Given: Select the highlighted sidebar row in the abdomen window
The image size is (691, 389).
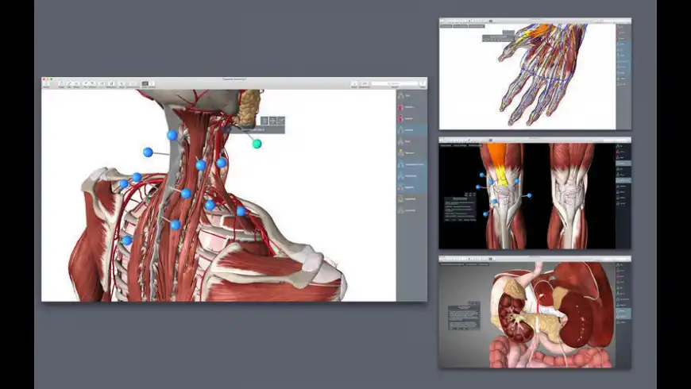Looking at the screenshot, I should [x=623, y=314].
